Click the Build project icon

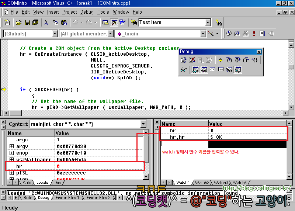[237, 34]
